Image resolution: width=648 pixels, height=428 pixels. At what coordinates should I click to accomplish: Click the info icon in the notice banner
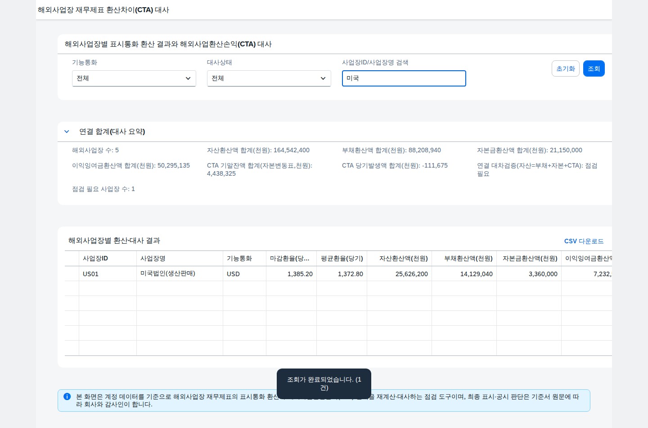(x=67, y=396)
